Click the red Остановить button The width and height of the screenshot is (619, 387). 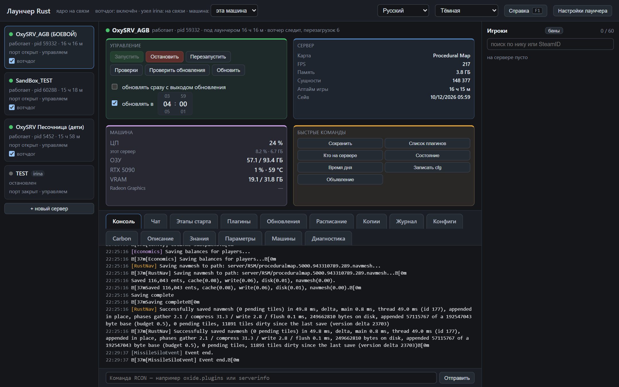(x=164, y=57)
